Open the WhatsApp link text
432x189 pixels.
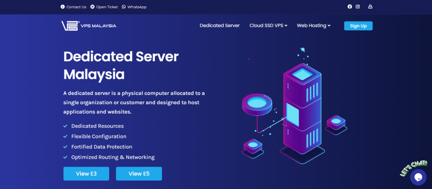(x=137, y=7)
